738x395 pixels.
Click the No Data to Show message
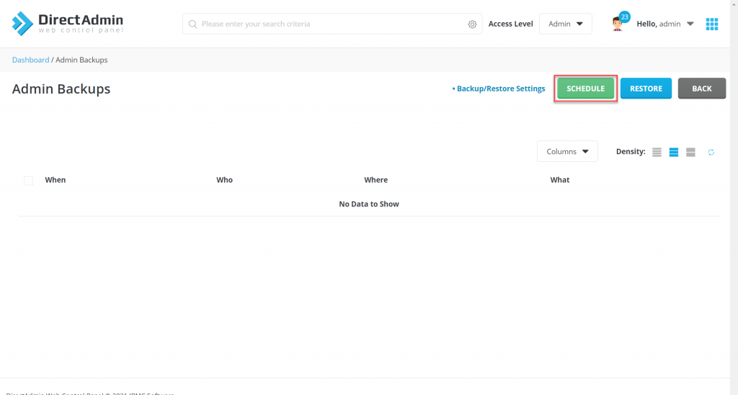click(369, 204)
